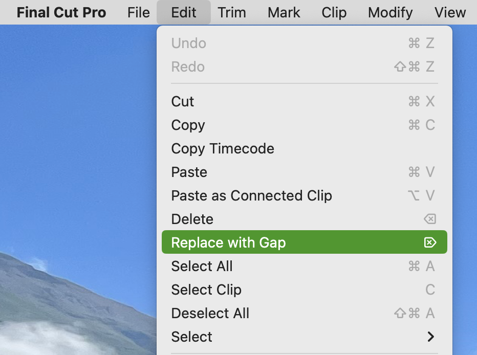Select Cut from the Edit menu
The height and width of the screenshot is (355, 477).
pyautogui.click(x=304, y=101)
